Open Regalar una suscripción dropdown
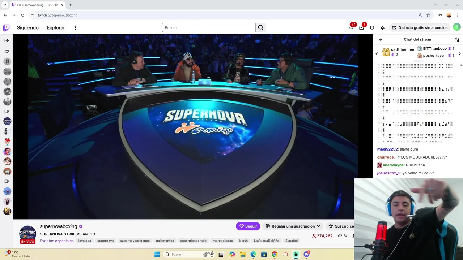This screenshot has height=260, width=463. tap(293, 226)
